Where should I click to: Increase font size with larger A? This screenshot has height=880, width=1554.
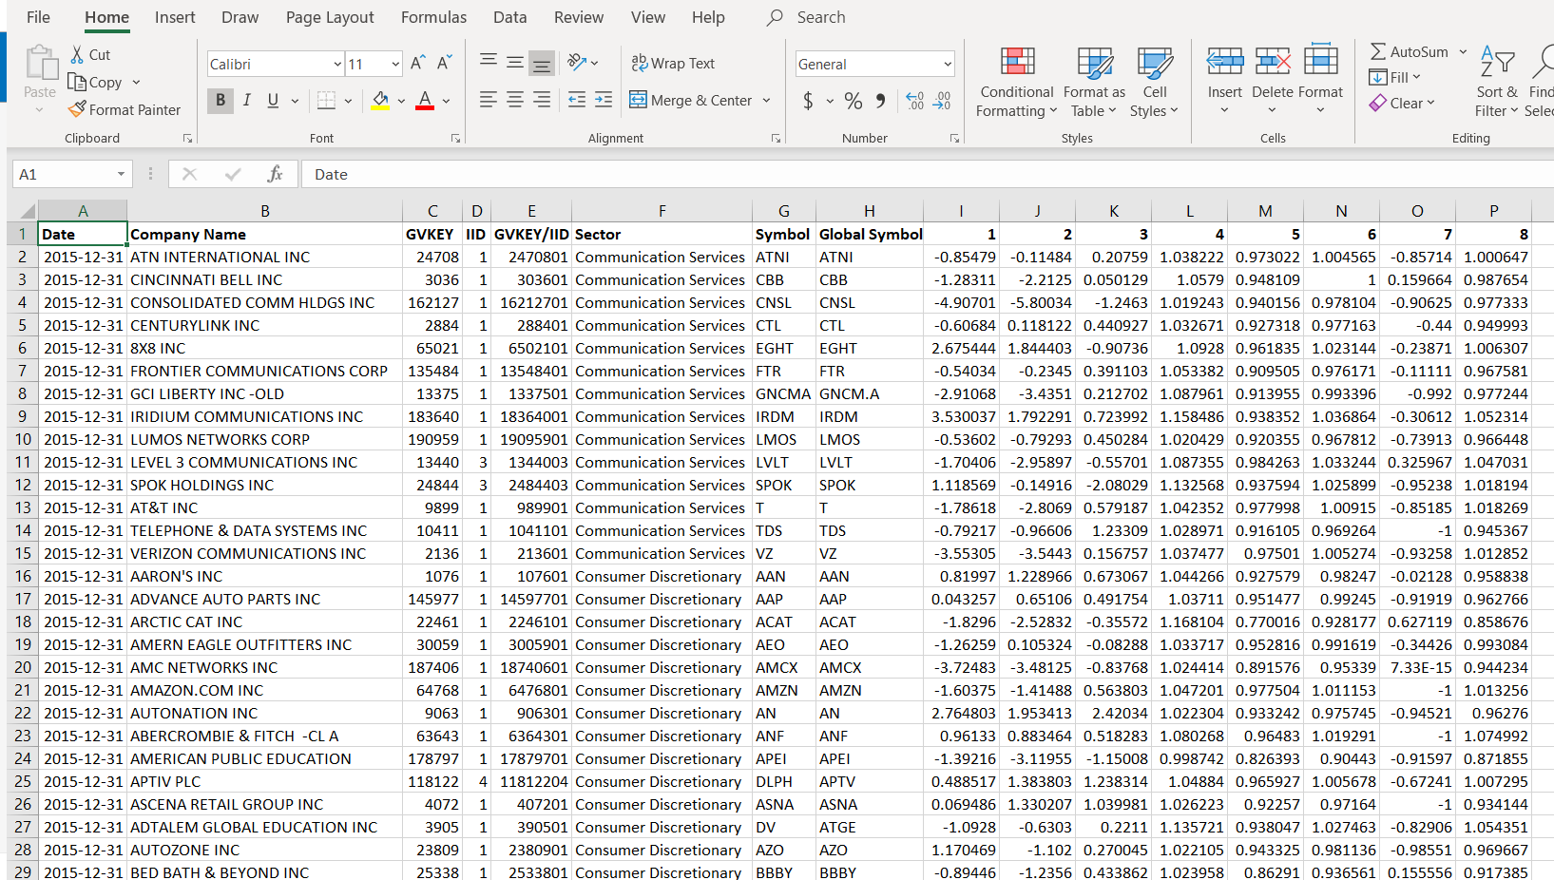(417, 63)
